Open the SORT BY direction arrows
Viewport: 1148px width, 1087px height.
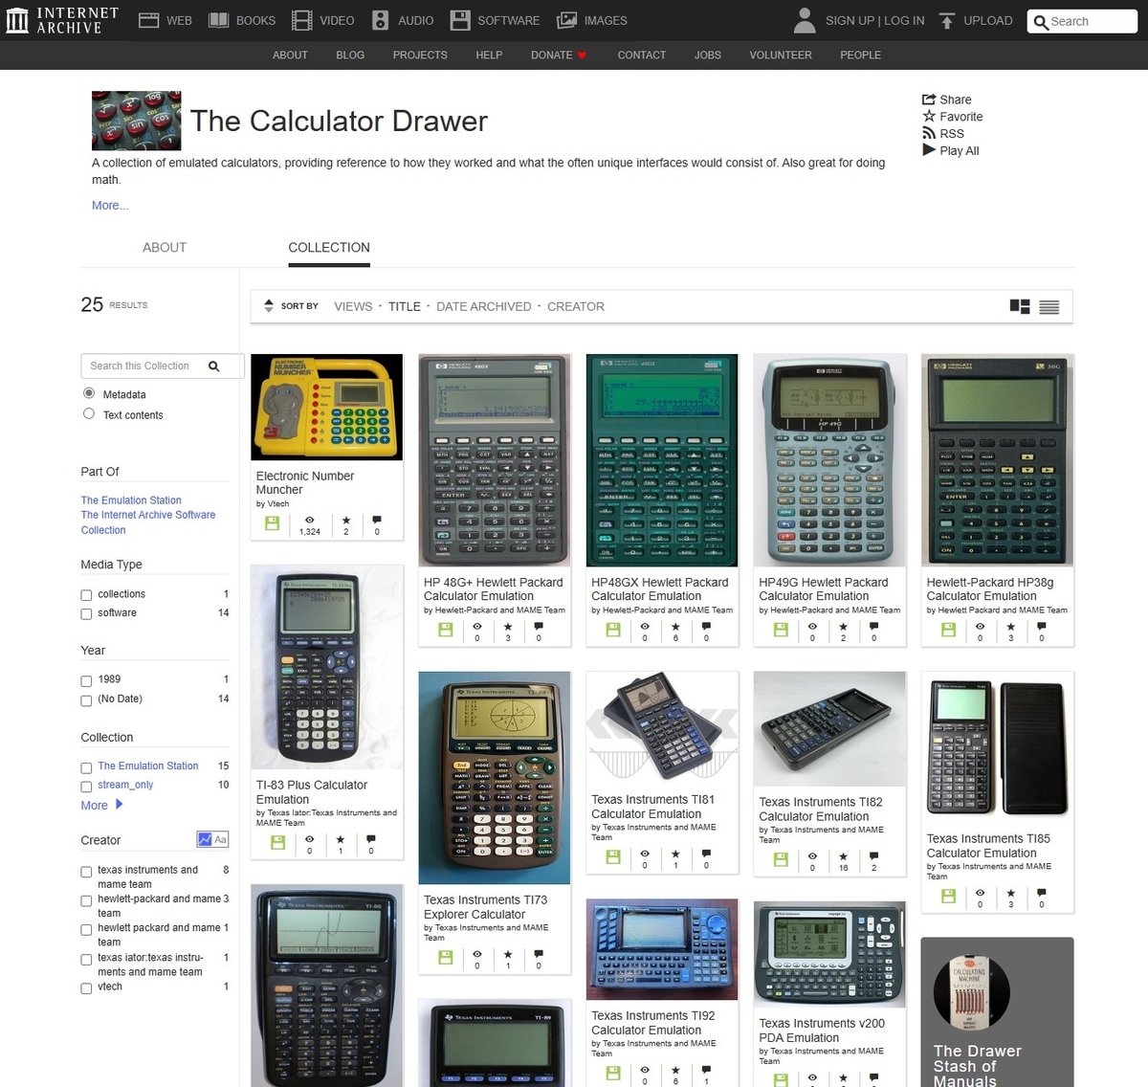tap(269, 305)
